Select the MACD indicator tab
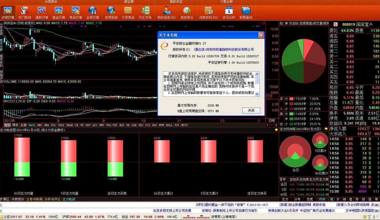The width and height of the screenshot is (380, 220). coord(32,125)
